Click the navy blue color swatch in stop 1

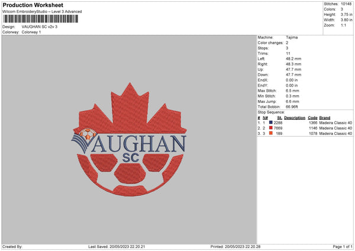tap(271, 123)
